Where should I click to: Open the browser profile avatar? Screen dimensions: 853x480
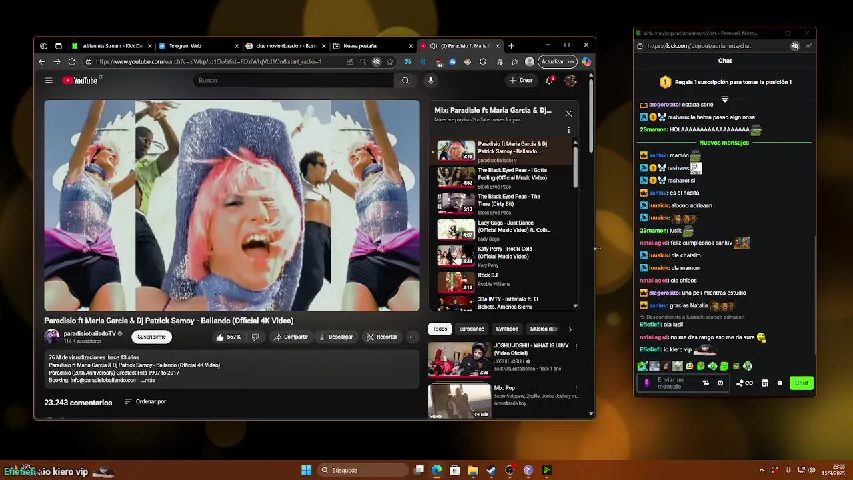coord(530,62)
